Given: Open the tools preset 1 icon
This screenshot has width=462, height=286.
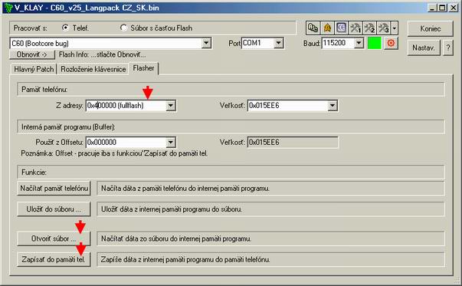Looking at the screenshot, I should (x=356, y=28).
